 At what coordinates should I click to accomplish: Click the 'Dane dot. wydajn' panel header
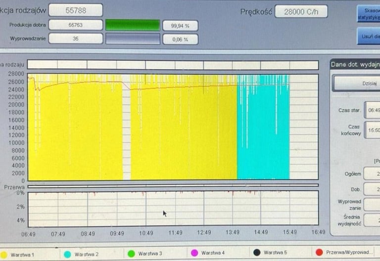(355, 64)
